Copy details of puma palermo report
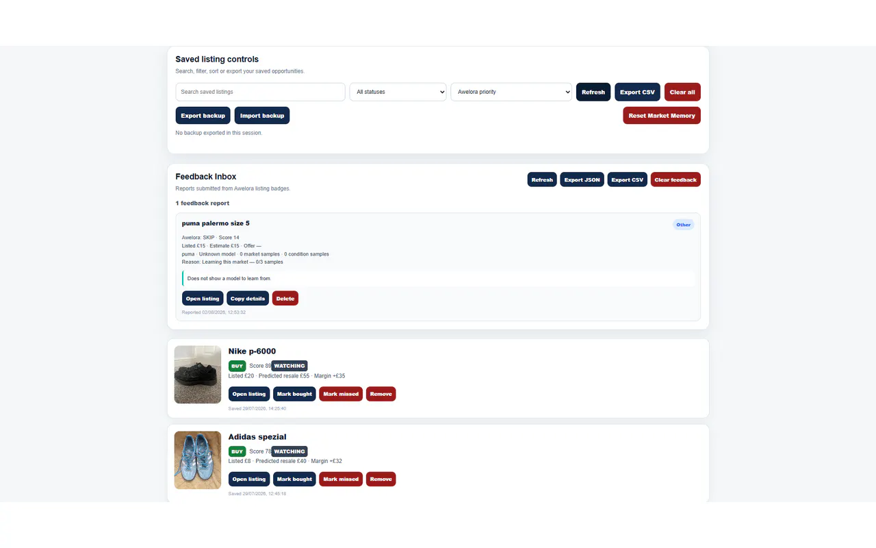The height and width of the screenshot is (548, 876). point(248,298)
